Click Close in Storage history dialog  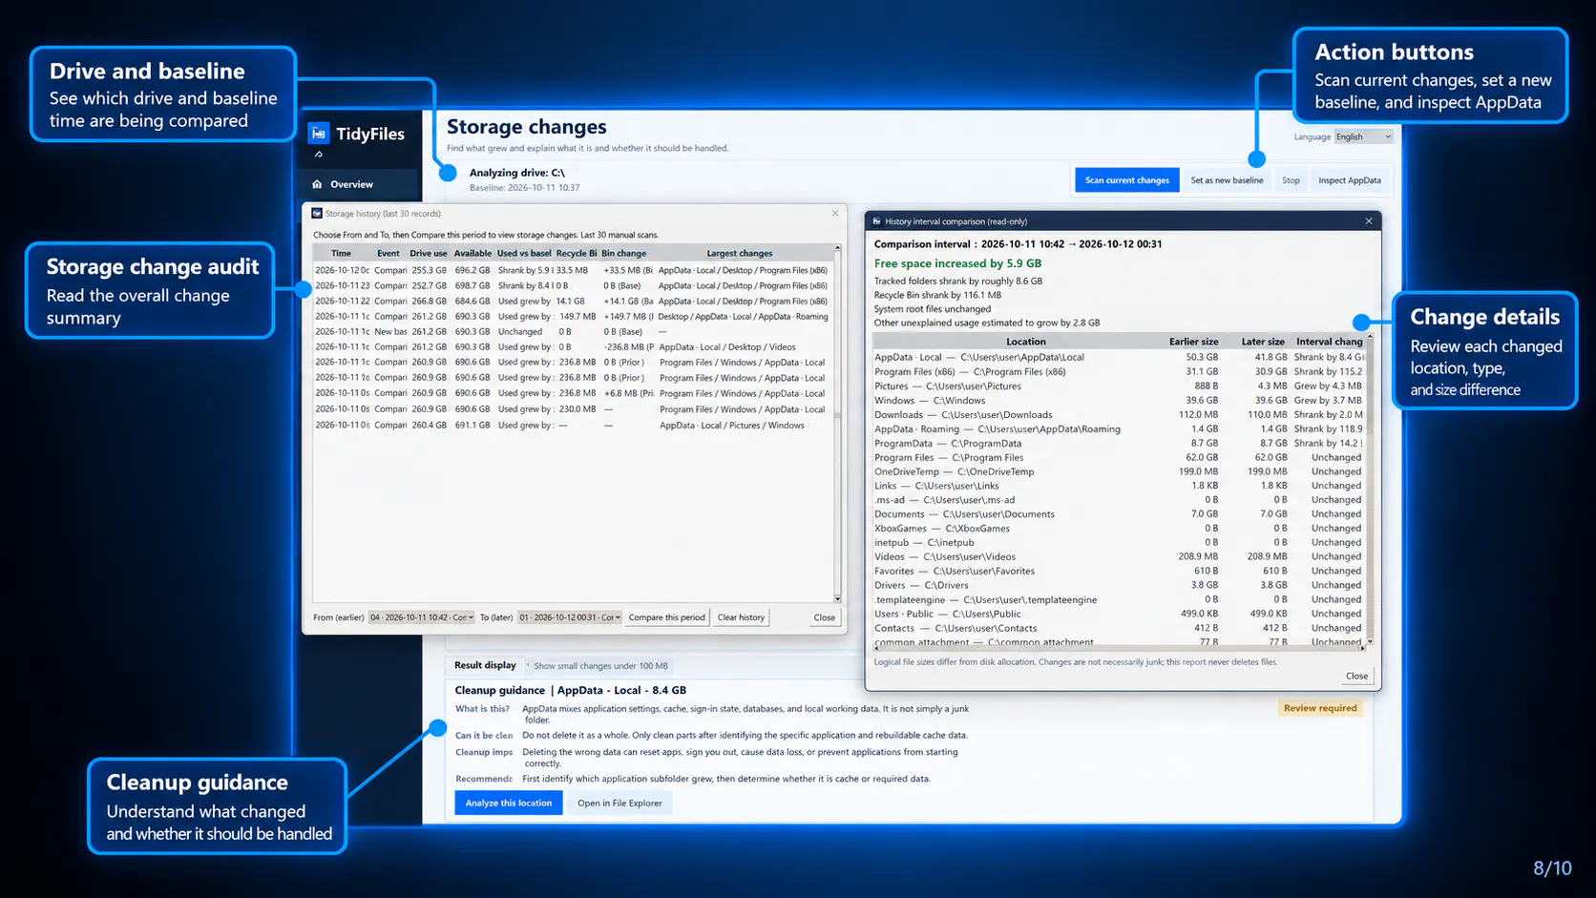coord(825,617)
